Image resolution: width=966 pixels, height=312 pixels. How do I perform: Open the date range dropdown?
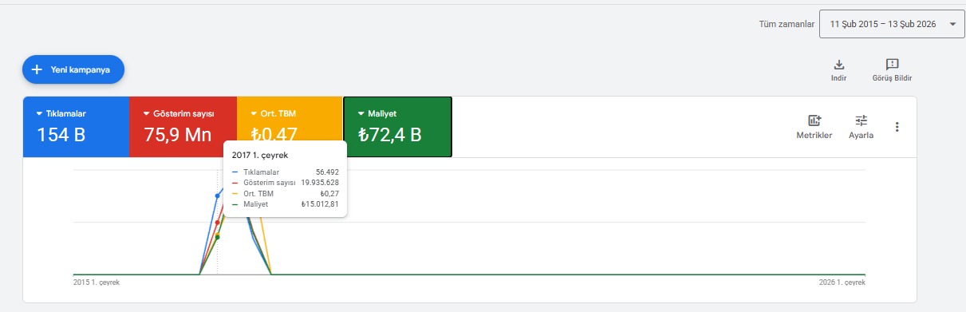[892, 24]
